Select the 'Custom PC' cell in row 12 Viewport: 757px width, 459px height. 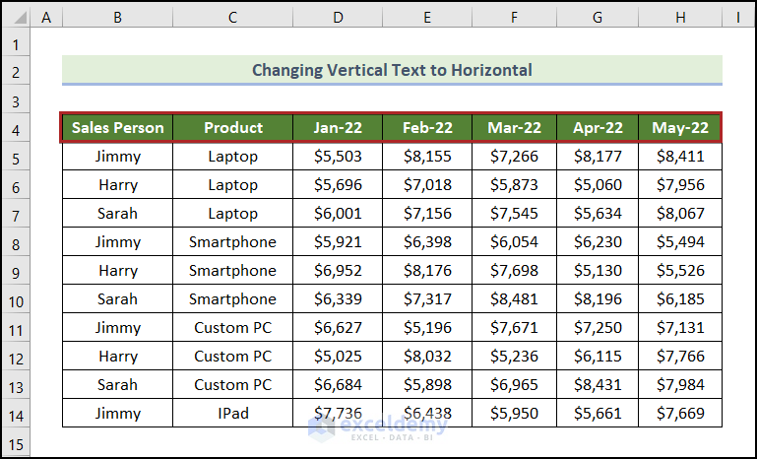(232, 357)
